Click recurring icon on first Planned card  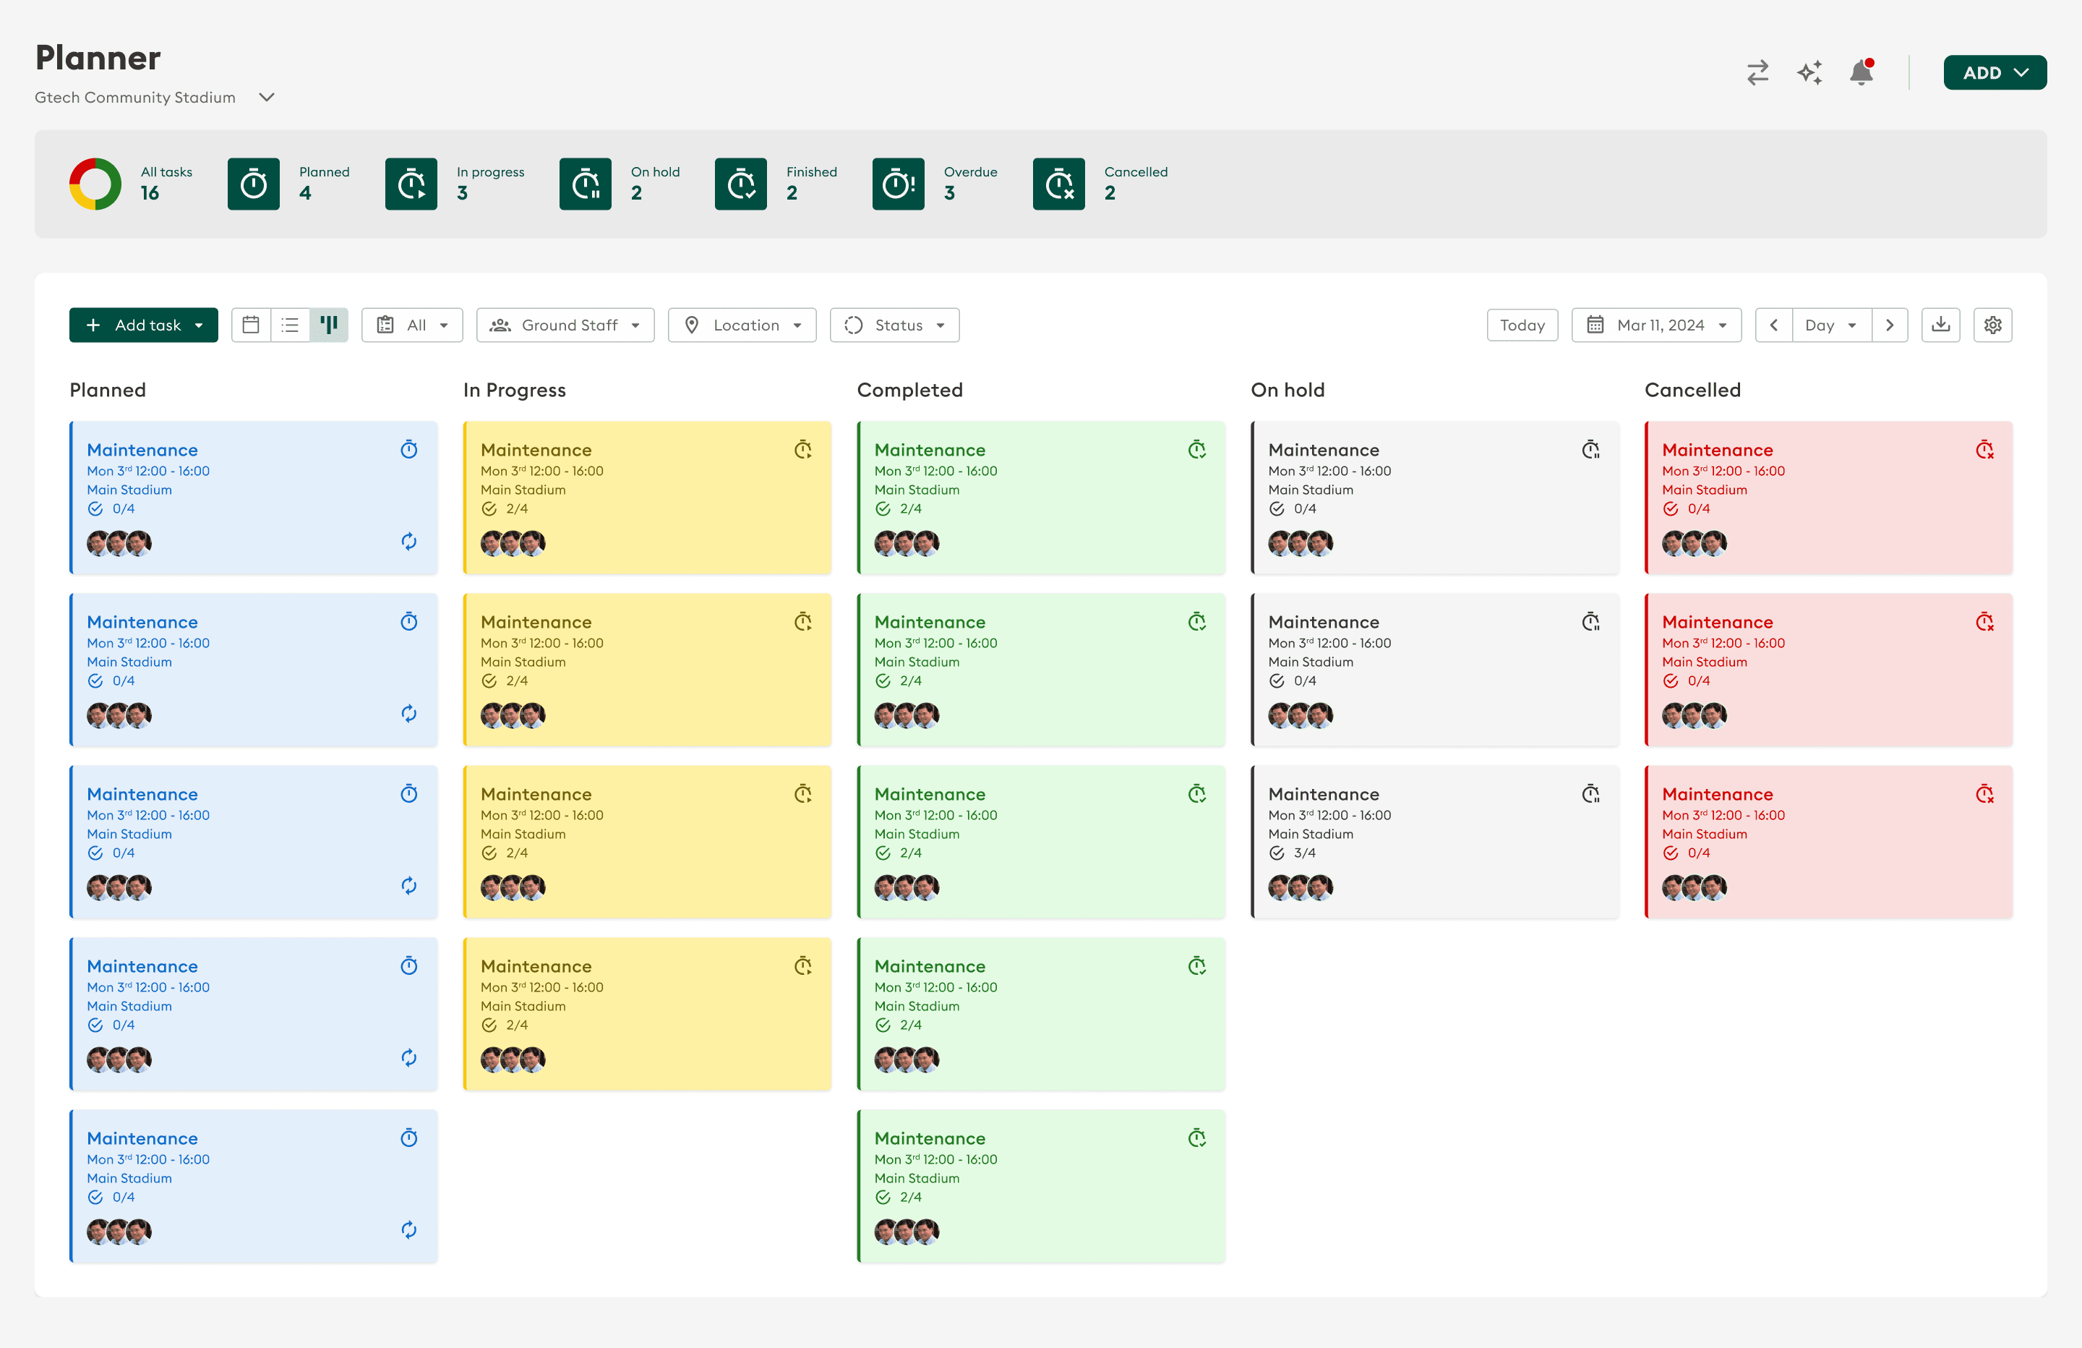(408, 542)
